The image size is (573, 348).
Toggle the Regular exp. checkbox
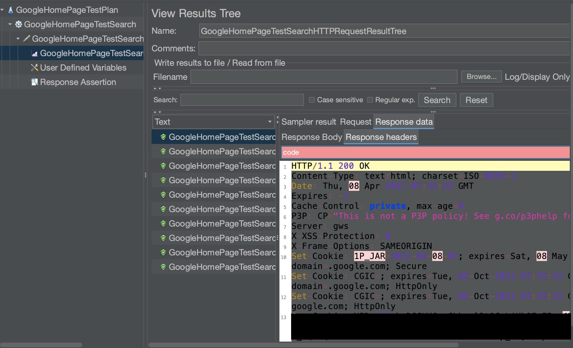click(370, 100)
